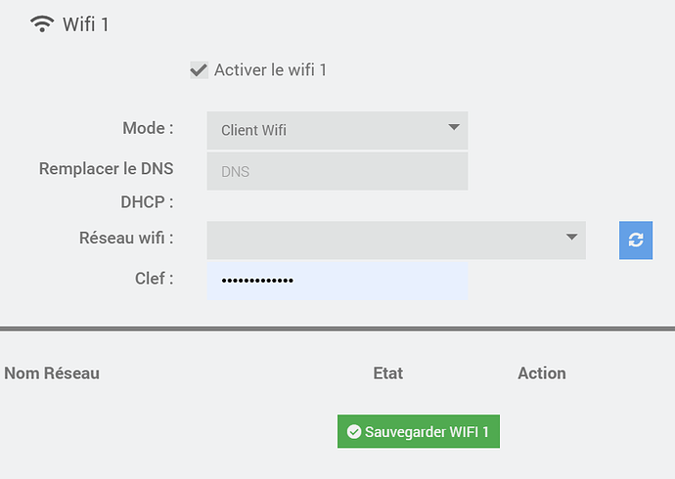
Task: Toggle the Activer le wifi 1 checkbox
Action: pos(199,70)
